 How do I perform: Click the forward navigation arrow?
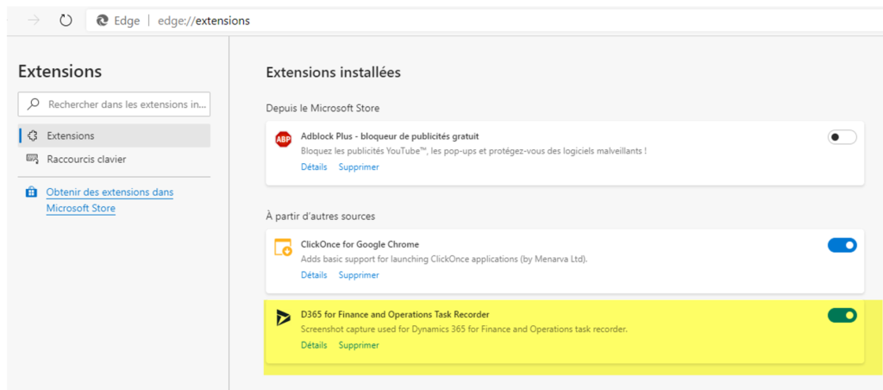(34, 21)
